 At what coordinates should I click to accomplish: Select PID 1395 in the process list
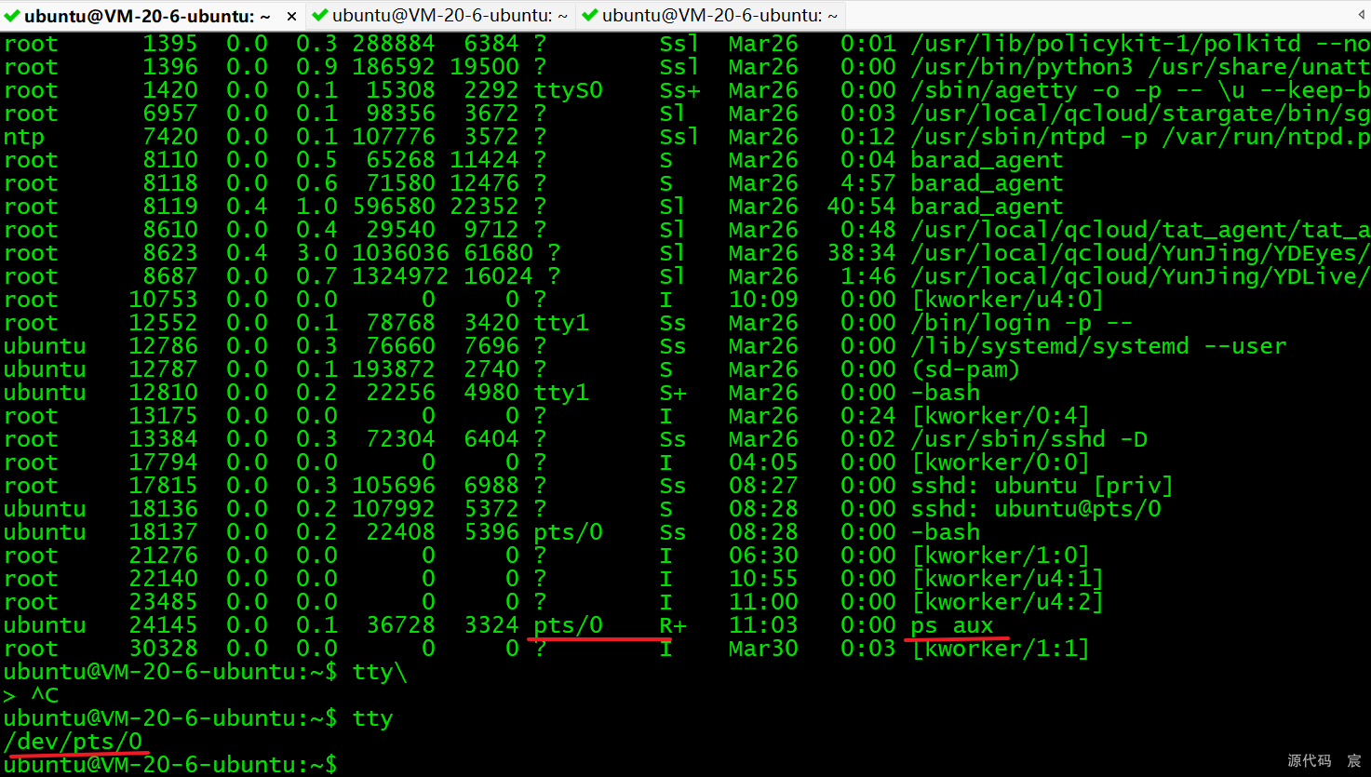[x=170, y=44]
